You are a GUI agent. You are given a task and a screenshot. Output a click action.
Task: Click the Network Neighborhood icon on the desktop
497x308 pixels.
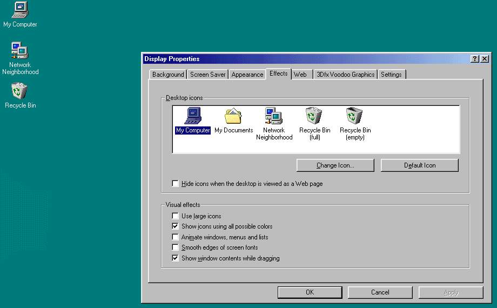[20, 58]
